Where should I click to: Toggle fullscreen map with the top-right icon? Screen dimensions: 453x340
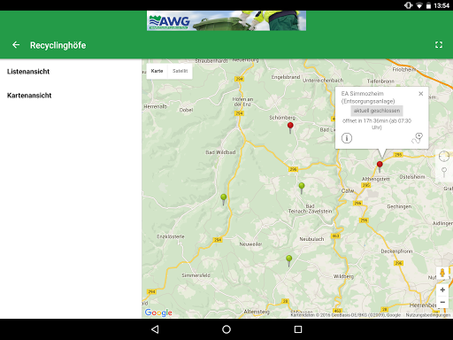pyautogui.click(x=439, y=45)
